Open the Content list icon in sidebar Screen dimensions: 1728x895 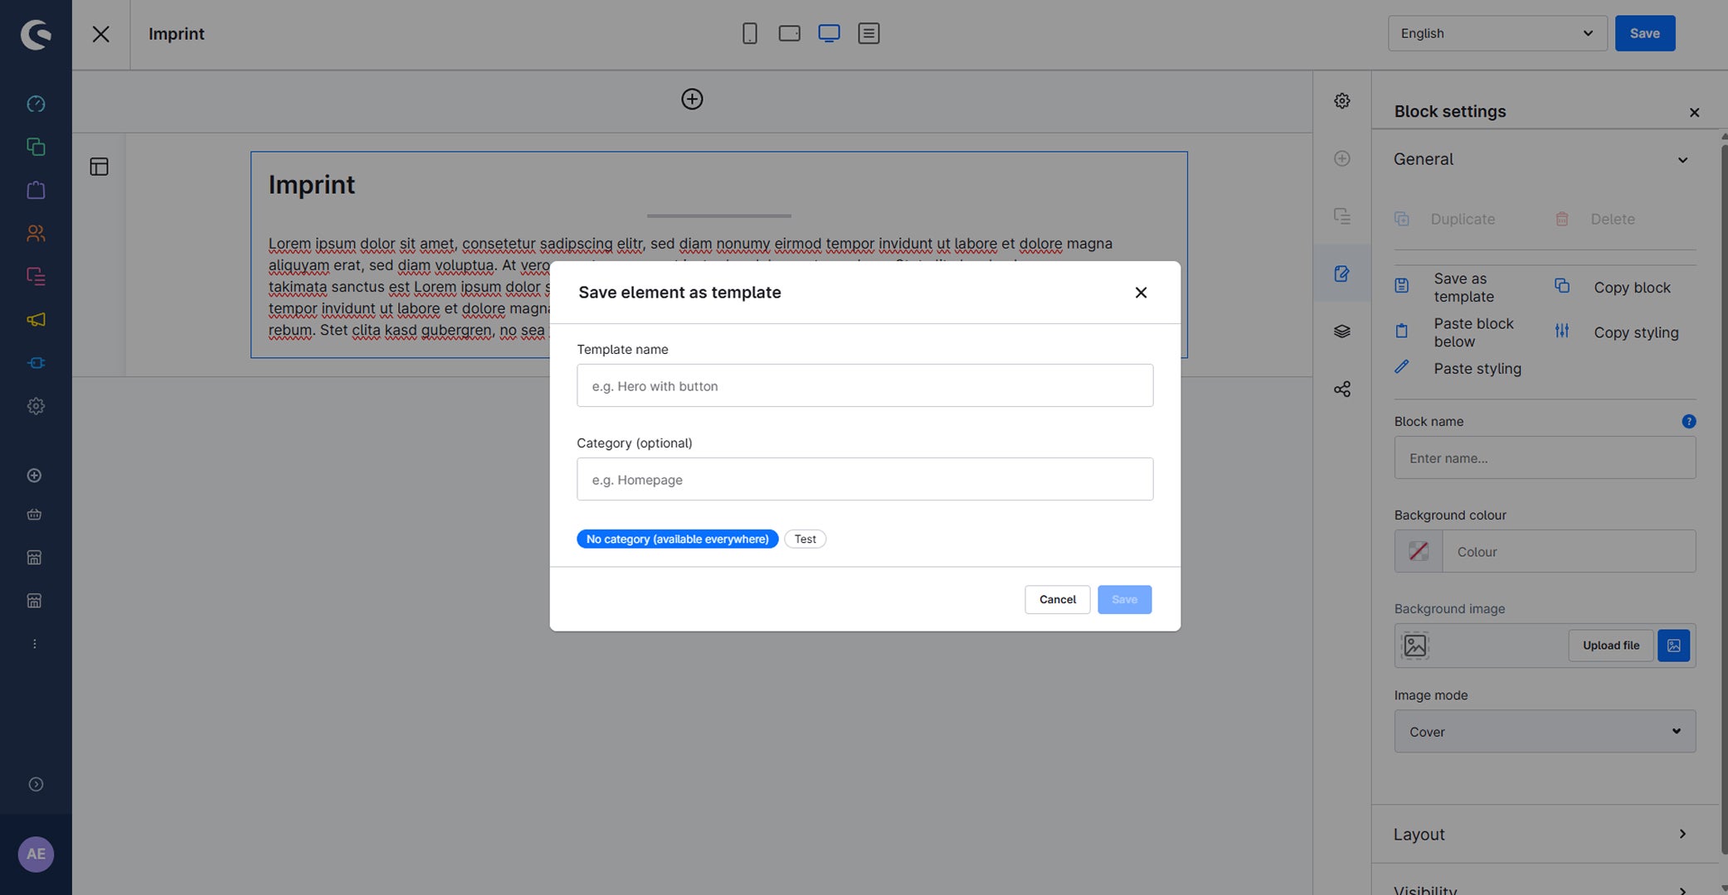click(x=36, y=276)
